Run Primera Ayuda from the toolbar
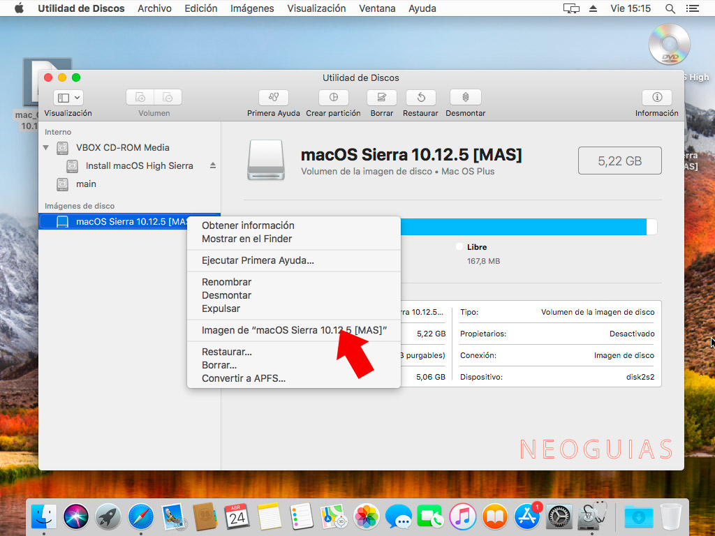Image resolution: width=715 pixels, height=536 pixels. point(274,97)
